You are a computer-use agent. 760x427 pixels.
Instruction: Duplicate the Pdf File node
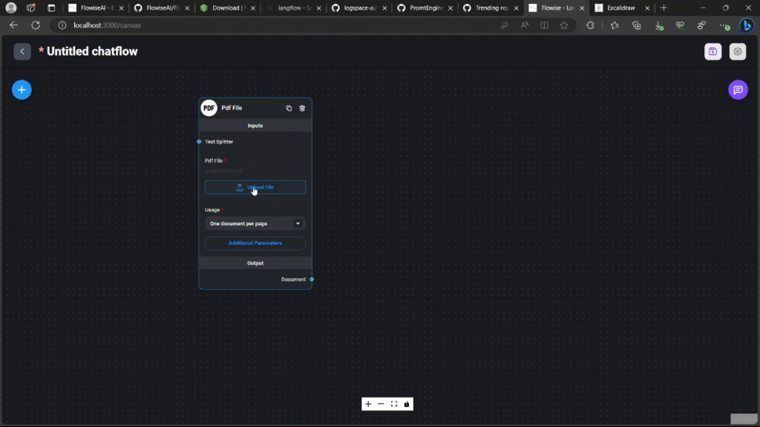(289, 108)
